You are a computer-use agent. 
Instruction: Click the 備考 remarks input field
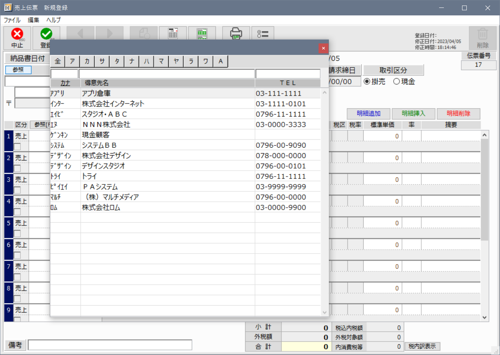click(x=110, y=345)
